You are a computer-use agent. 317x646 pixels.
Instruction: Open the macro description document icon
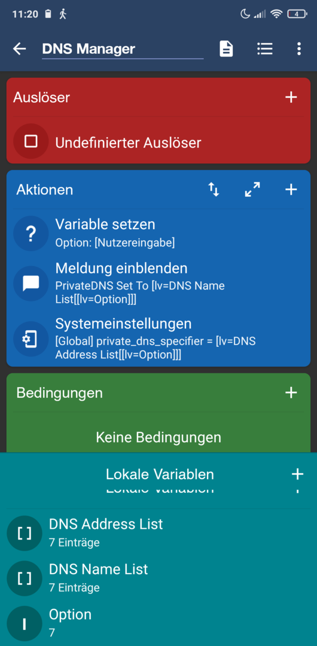coord(226,49)
